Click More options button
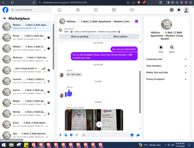The image size is (194, 148). click(x=120, y=37)
